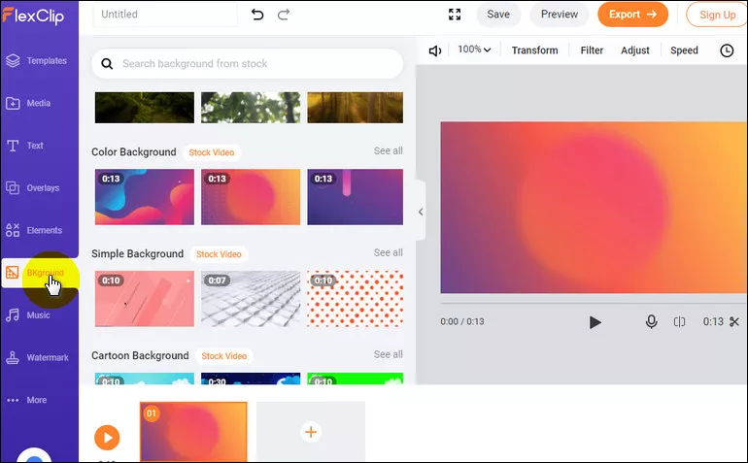
Task: Select the green screen cartoon background
Action: coord(355,379)
